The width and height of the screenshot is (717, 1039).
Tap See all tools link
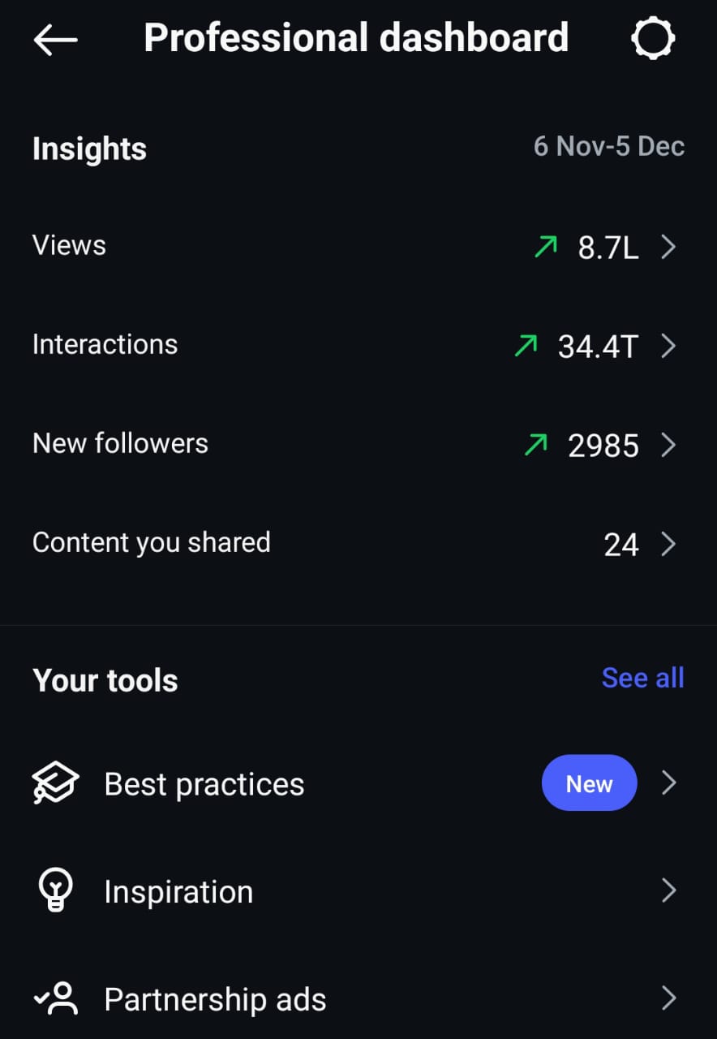[642, 678]
